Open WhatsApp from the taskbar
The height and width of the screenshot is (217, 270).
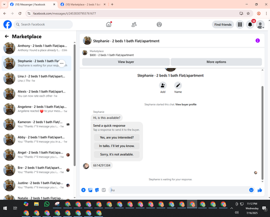click(x=47, y=204)
